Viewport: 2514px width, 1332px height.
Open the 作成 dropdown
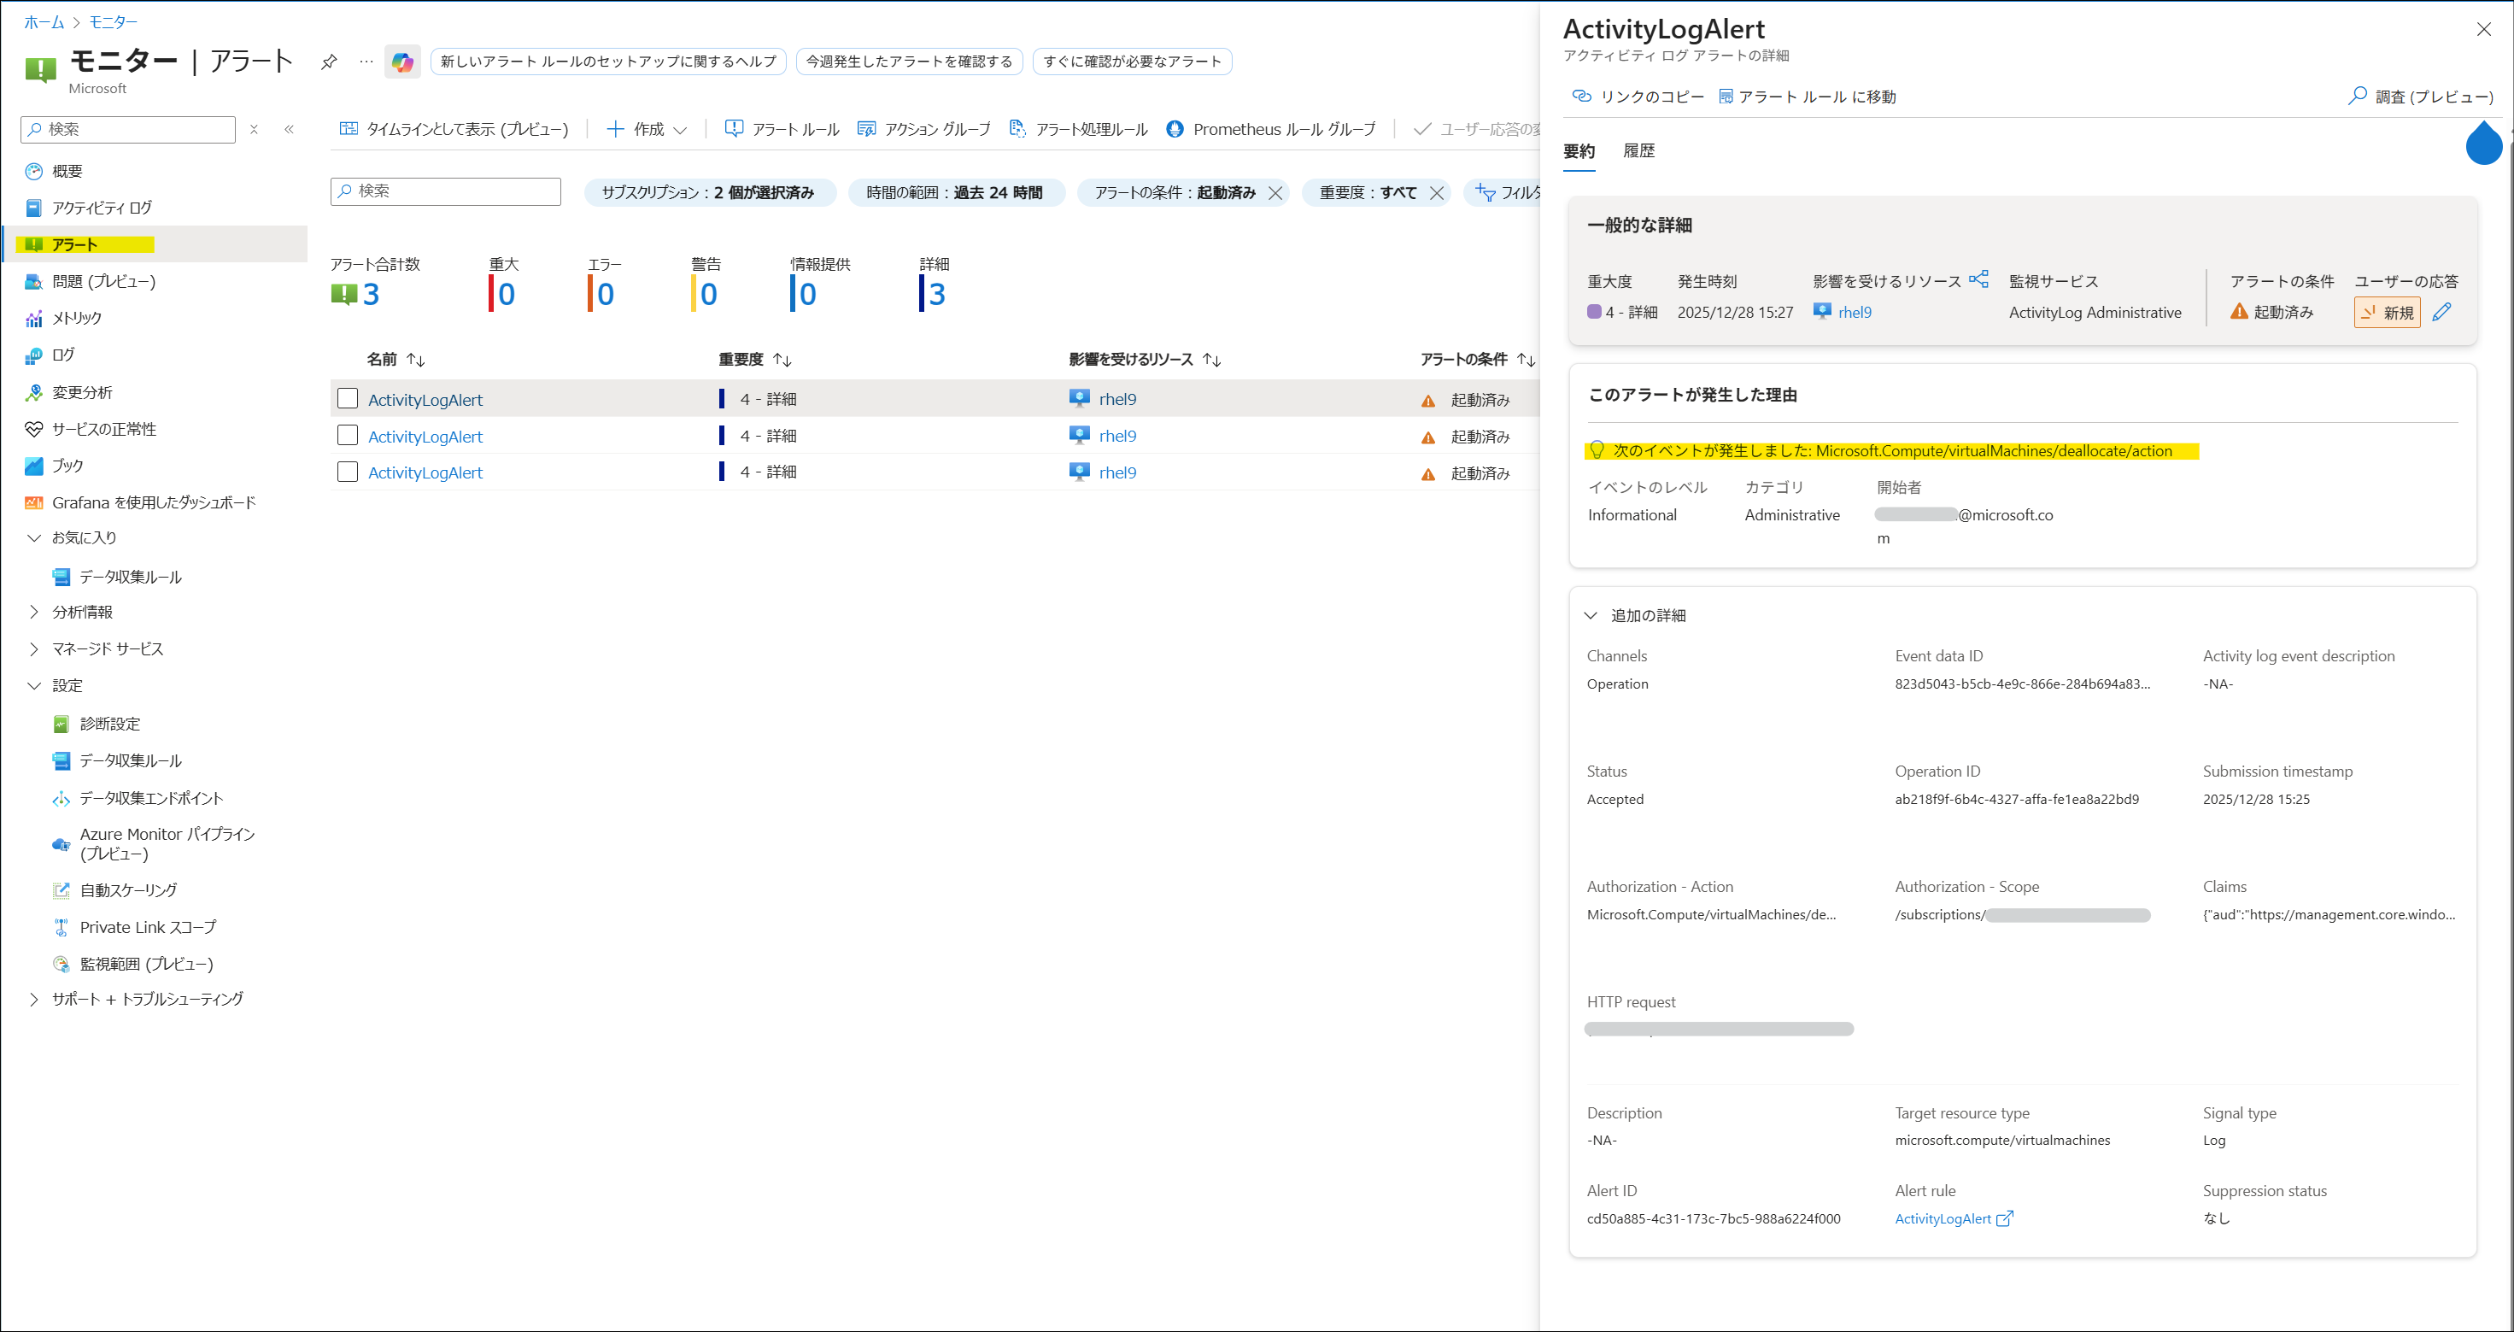pos(646,129)
